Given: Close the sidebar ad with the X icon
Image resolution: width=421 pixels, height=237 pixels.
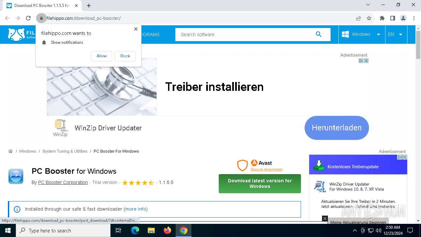Looking at the screenshot, I should coord(405,157).
